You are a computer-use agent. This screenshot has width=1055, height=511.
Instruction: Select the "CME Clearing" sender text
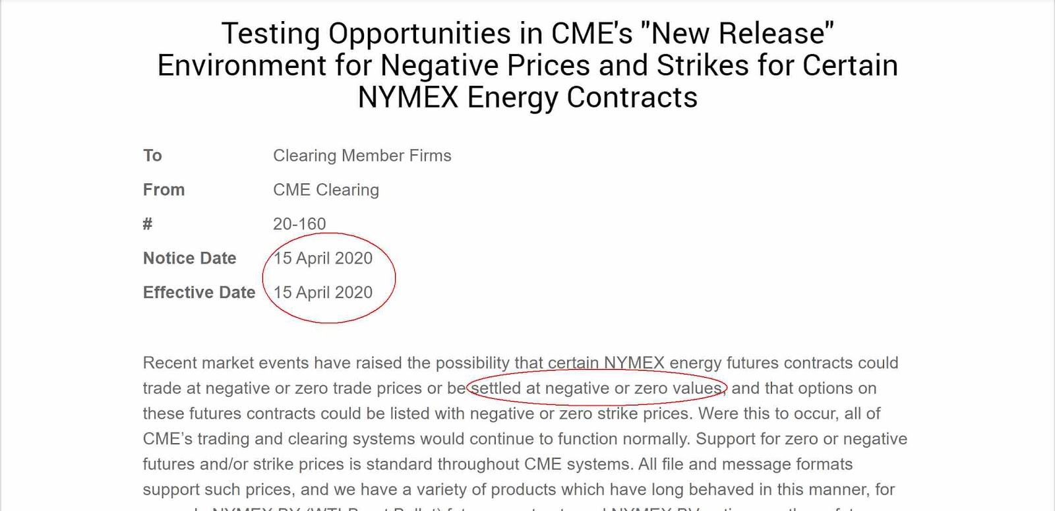326,190
